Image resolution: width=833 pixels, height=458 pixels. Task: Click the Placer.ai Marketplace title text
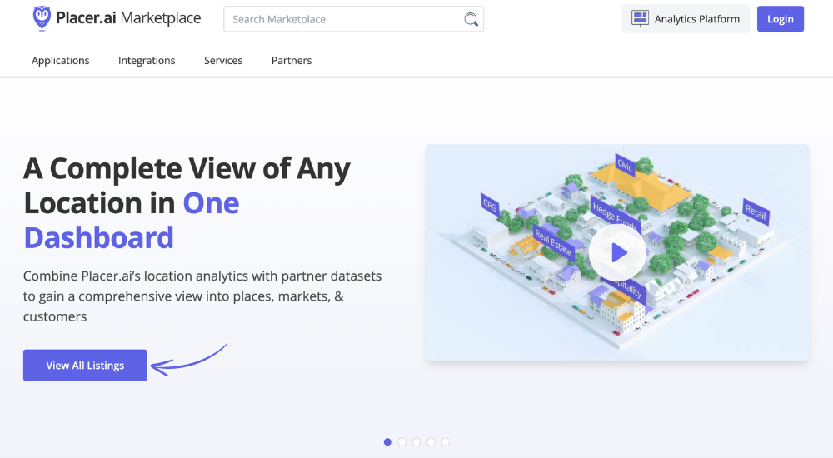click(x=128, y=18)
